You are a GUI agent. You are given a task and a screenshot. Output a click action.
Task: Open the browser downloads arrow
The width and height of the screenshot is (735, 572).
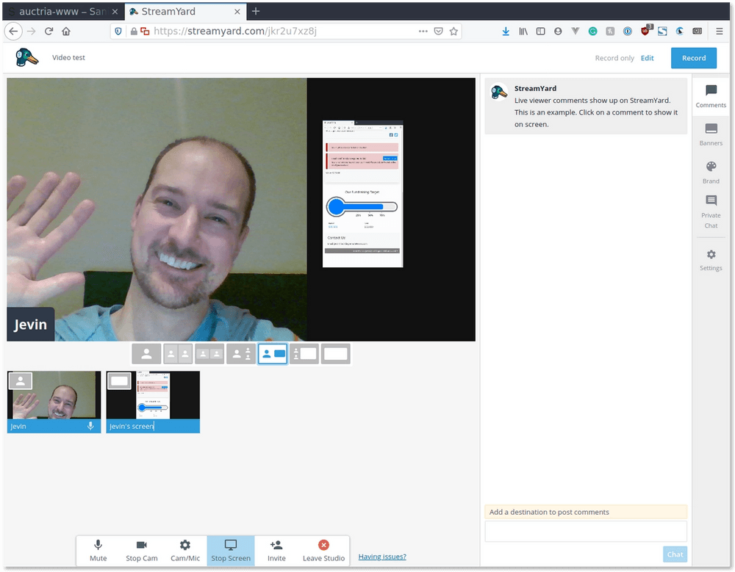point(506,32)
